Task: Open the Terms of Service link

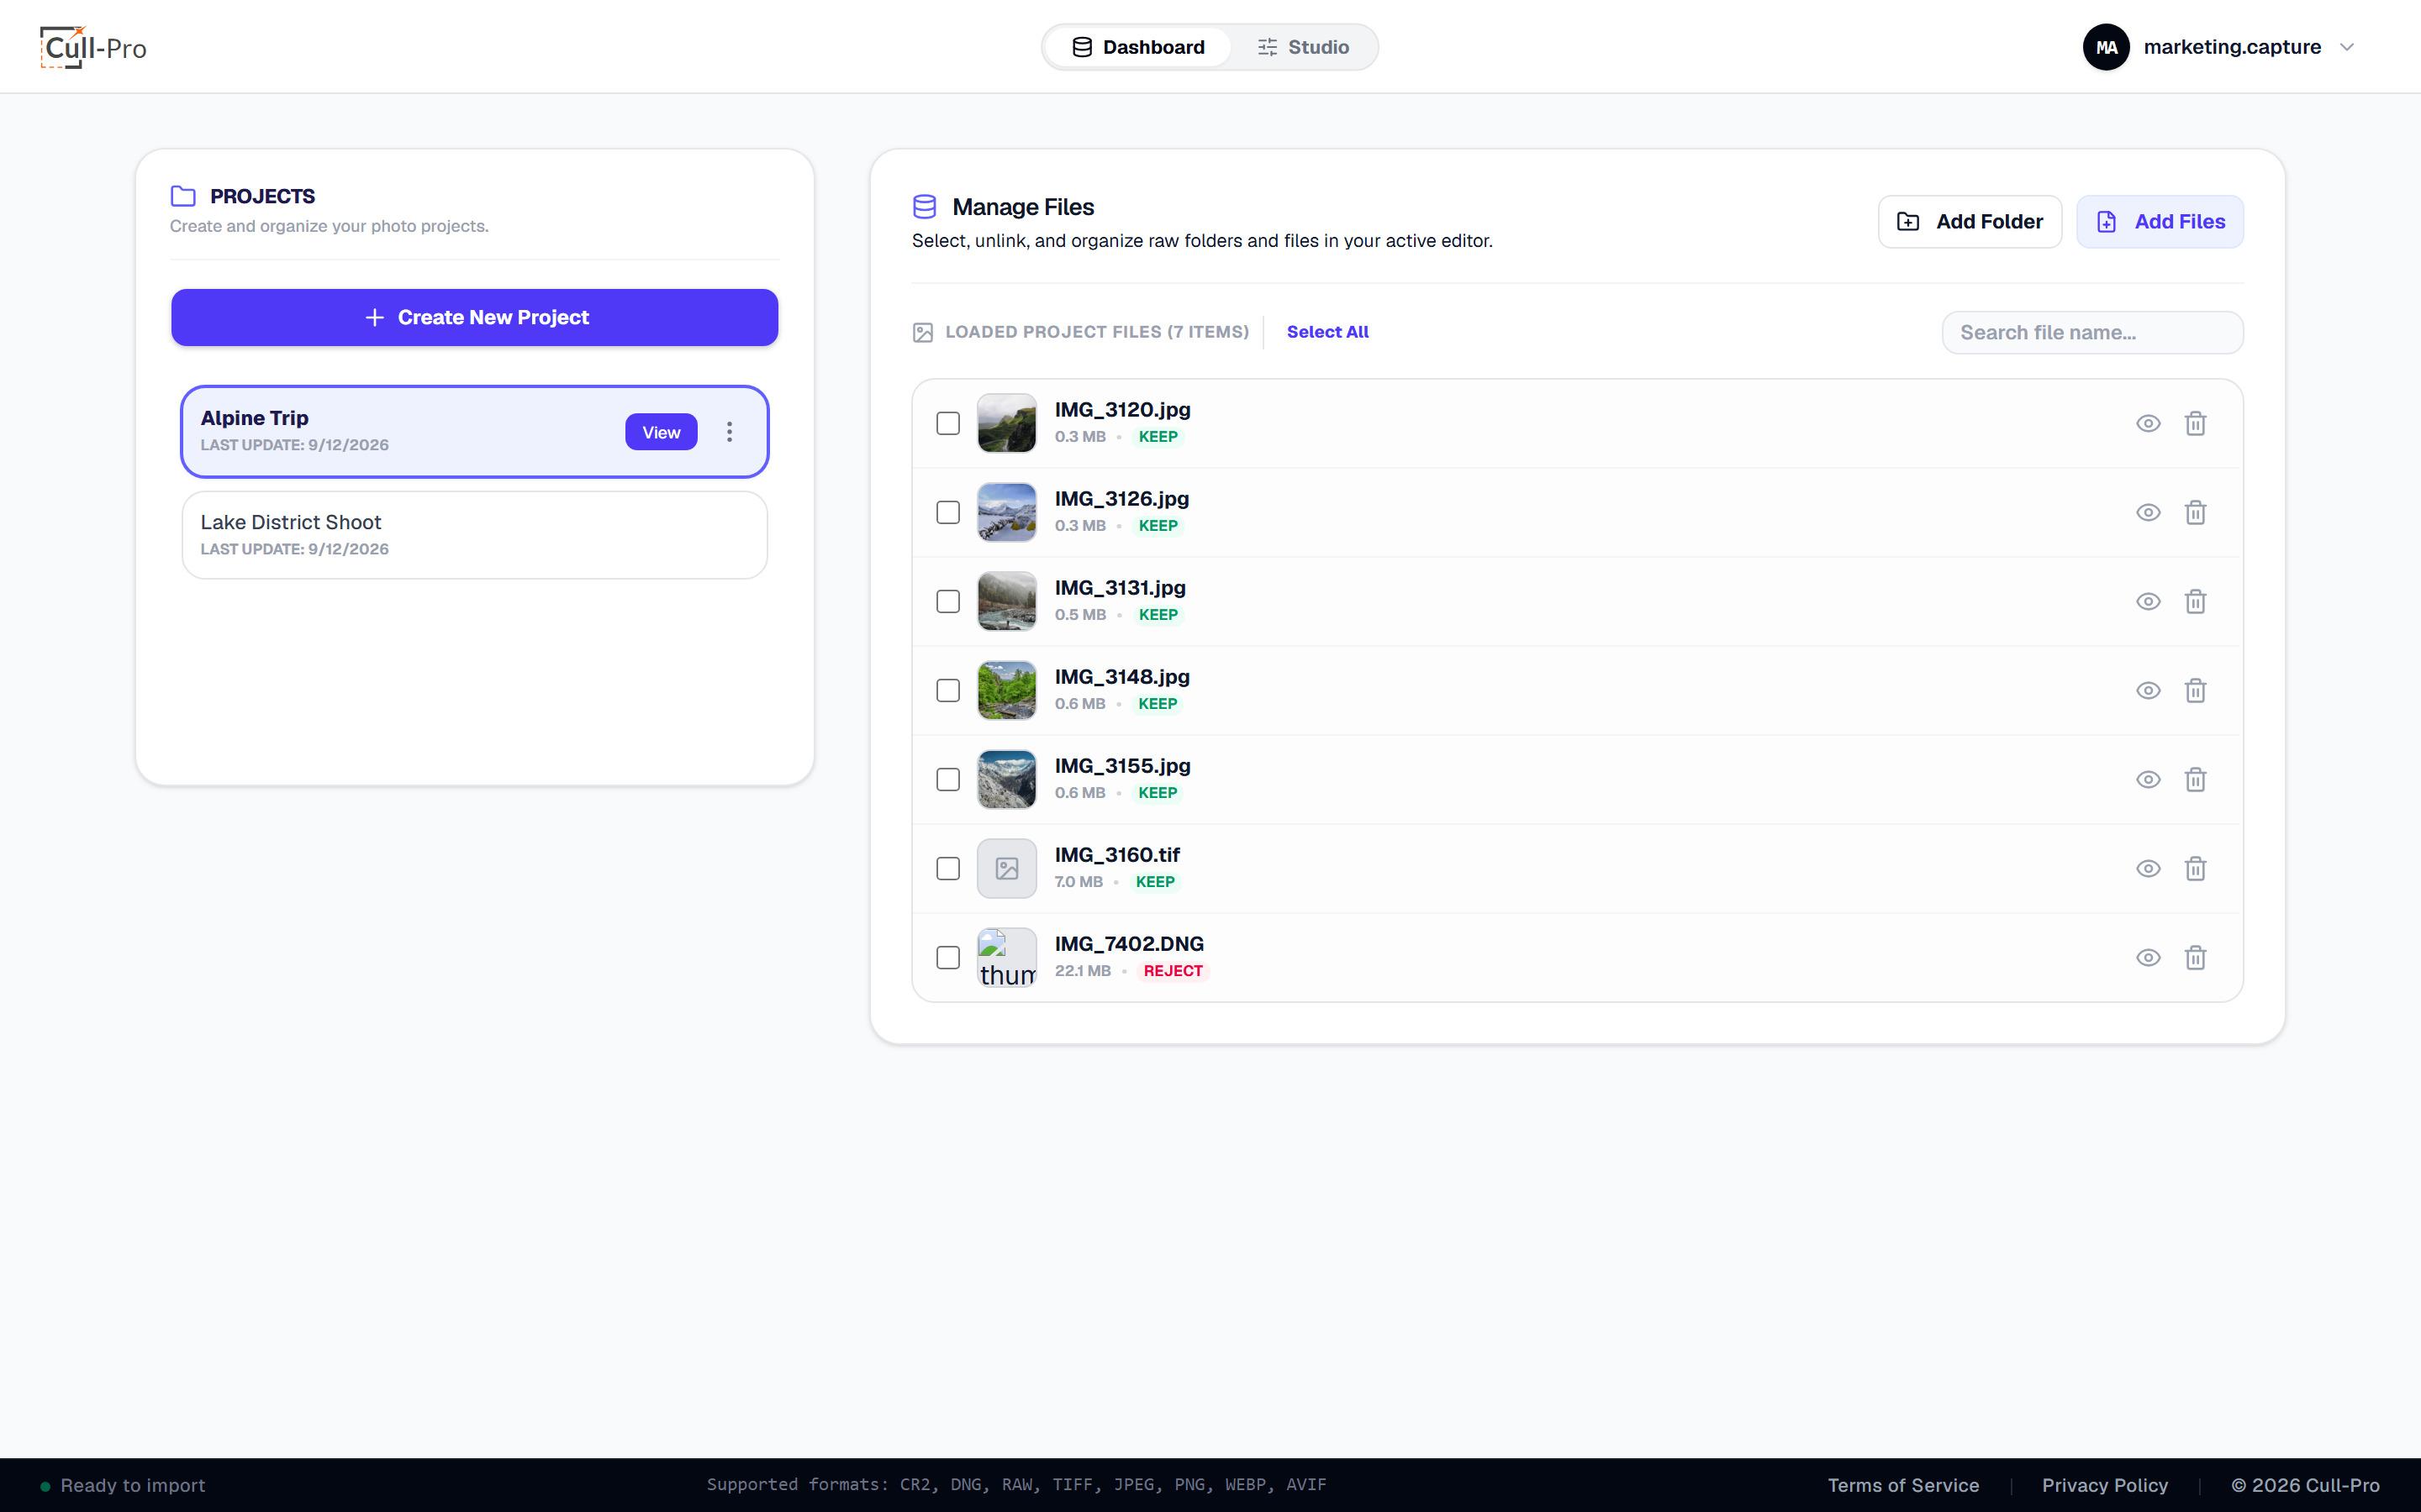Action: tap(1903, 1485)
